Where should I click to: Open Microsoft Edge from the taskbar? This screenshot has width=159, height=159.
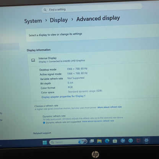coord(107,141)
